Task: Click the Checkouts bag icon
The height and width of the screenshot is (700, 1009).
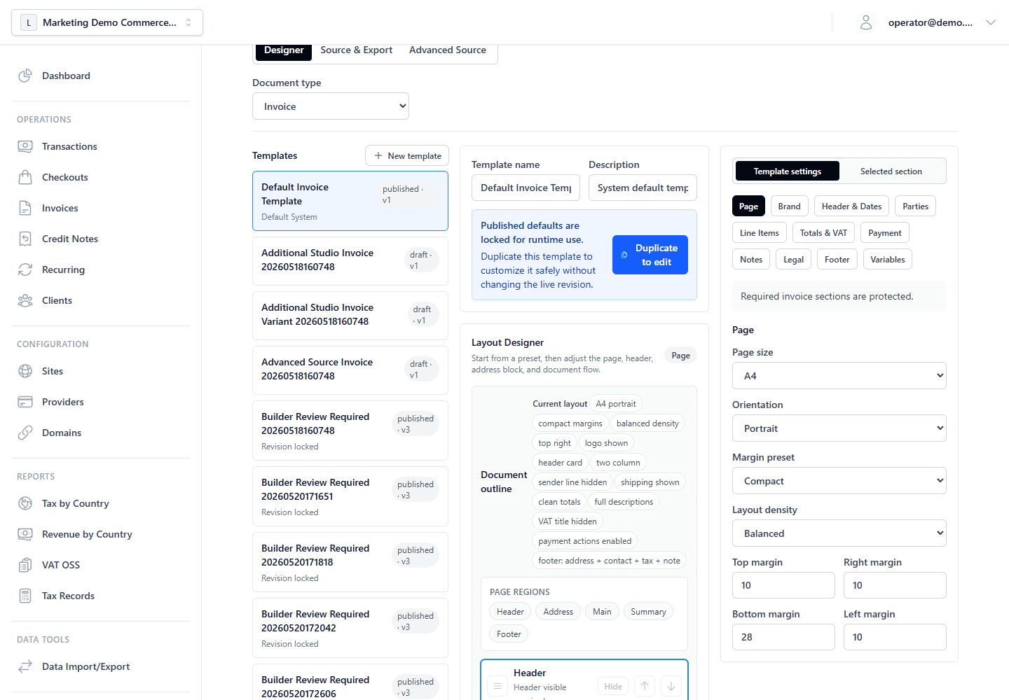Action: click(x=25, y=177)
